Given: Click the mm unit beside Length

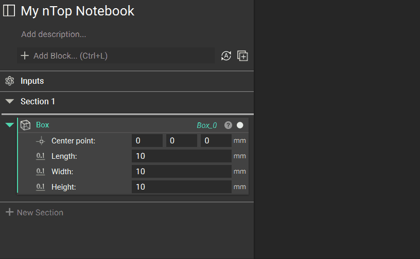Looking at the screenshot, I should pos(240,156).
